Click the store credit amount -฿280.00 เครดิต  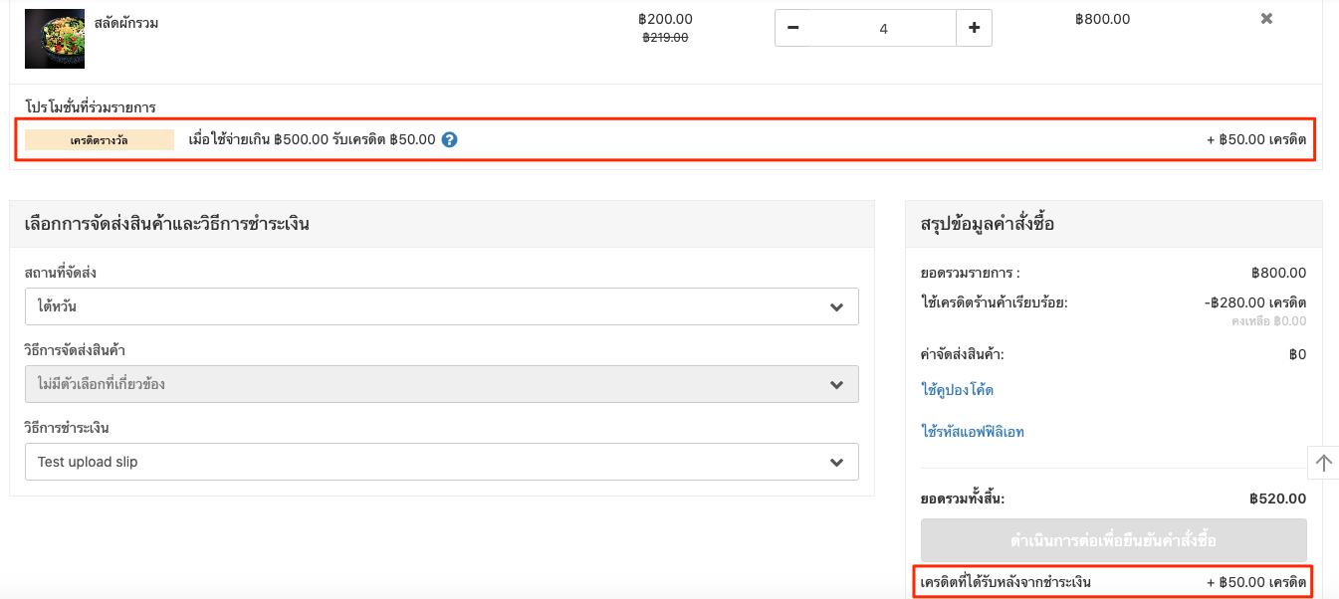[1254, 302]
